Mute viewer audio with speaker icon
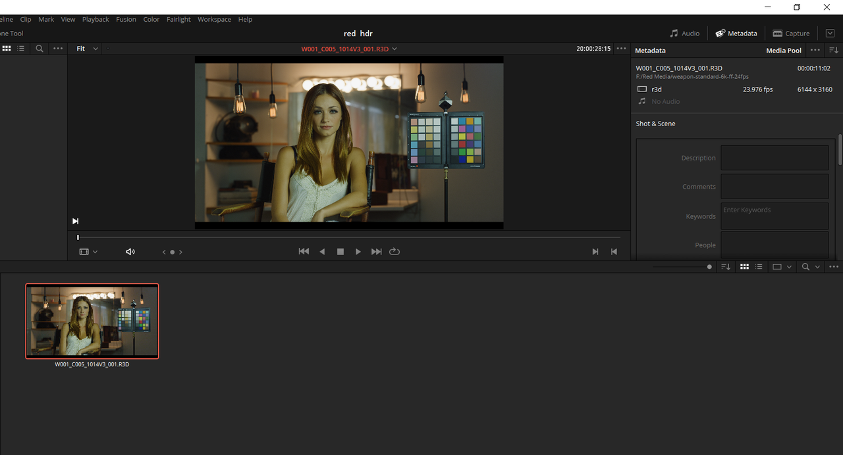This screenshot has width=843, height=455. click(x=130, y=252)
